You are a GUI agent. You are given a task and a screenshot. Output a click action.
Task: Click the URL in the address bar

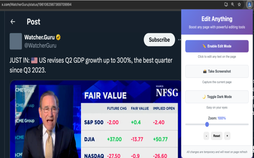click(36, 4)
